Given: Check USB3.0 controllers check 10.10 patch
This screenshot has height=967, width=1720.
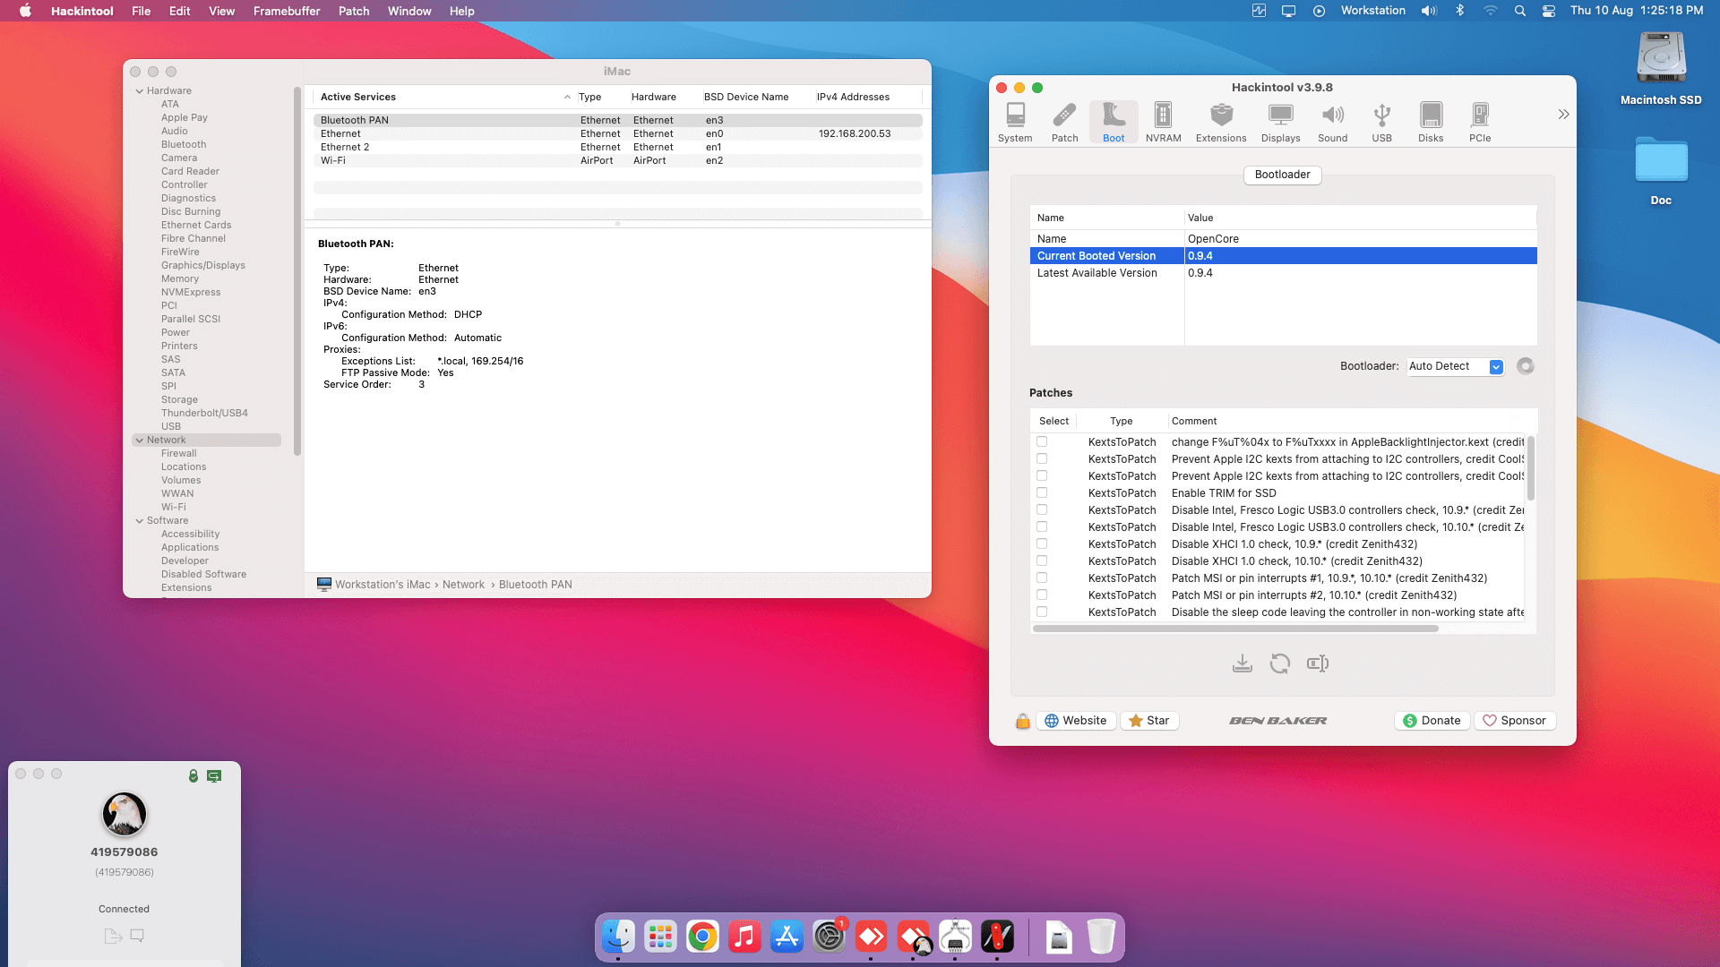Looking at the screenshot, I should click(1042, 526).
